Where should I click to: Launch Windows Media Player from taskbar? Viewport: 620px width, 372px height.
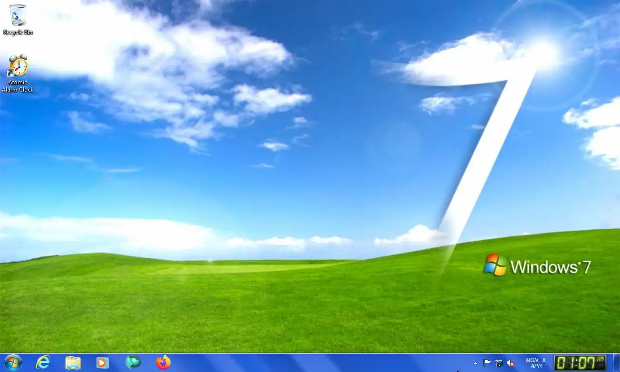(103, 362)
